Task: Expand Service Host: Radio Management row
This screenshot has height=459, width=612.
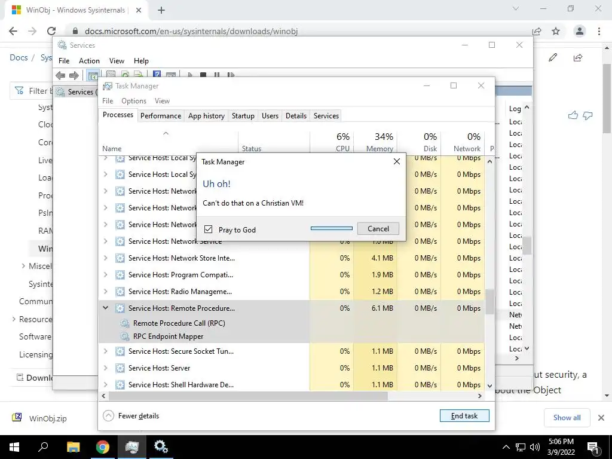Action: [105, 292]
